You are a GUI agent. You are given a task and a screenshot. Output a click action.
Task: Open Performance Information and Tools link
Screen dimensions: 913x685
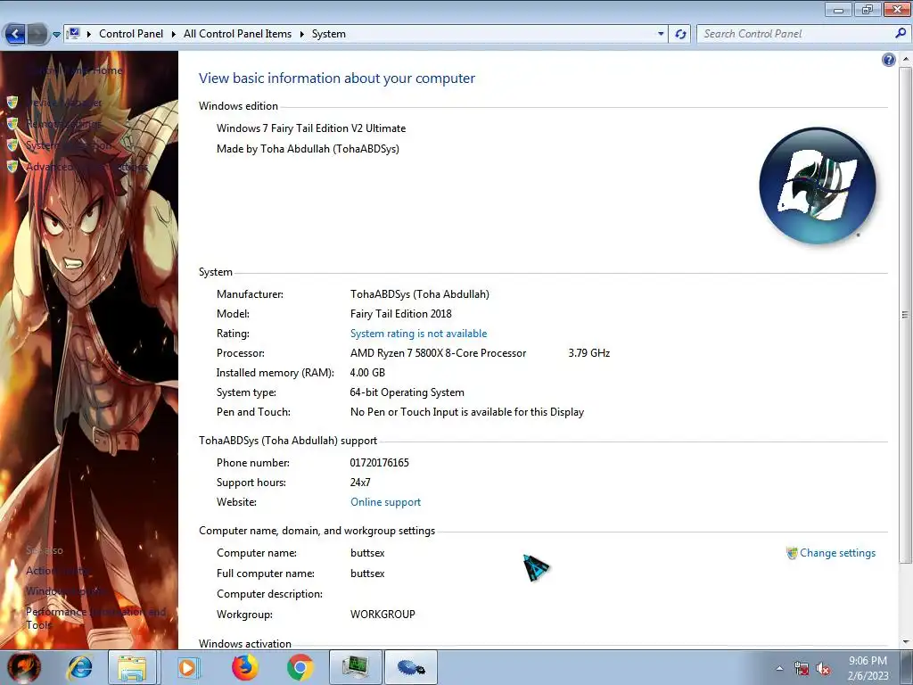pos(95,618)
